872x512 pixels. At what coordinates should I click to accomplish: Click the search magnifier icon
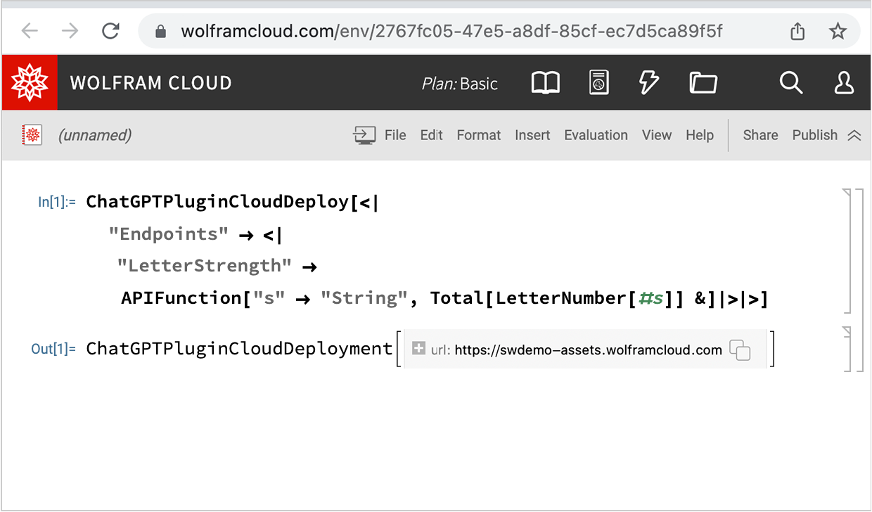coord(791,83)
